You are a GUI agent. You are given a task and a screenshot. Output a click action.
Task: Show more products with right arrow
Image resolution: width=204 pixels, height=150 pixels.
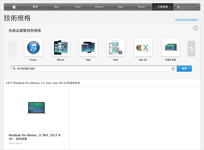coord(191,49)
